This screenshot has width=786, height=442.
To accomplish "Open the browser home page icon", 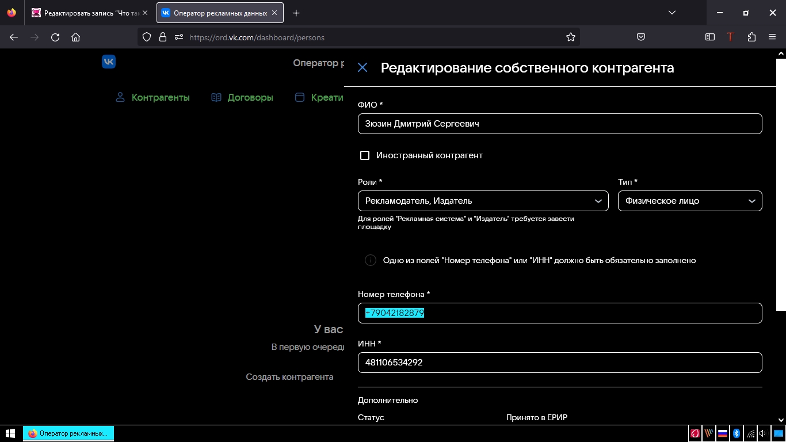I will (75, 37).
